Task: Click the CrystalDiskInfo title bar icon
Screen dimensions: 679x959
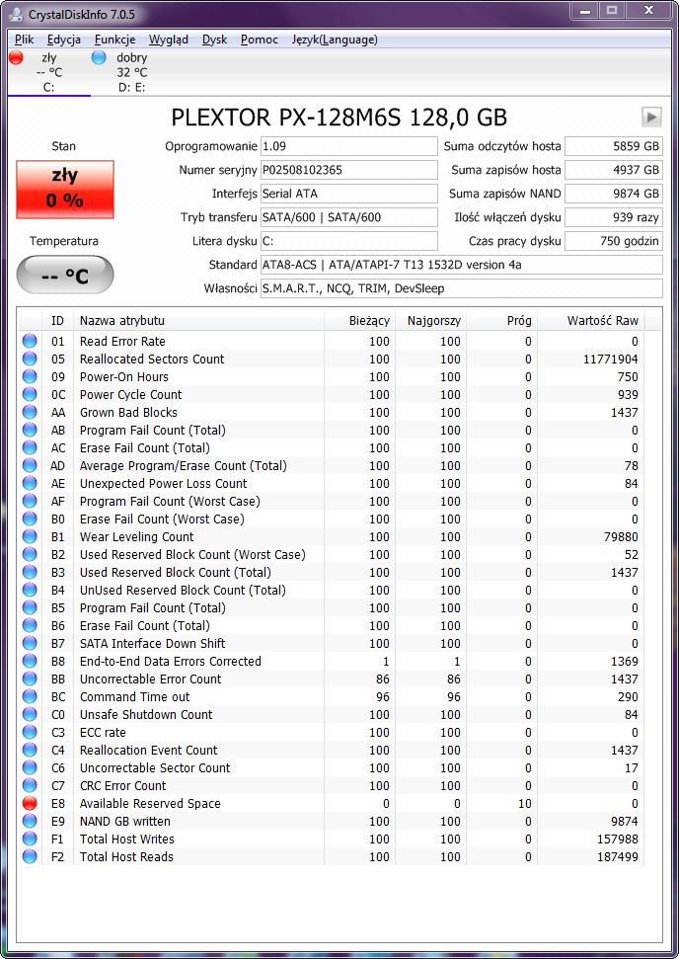Action: pyautogui.click(x=18, y=14)
